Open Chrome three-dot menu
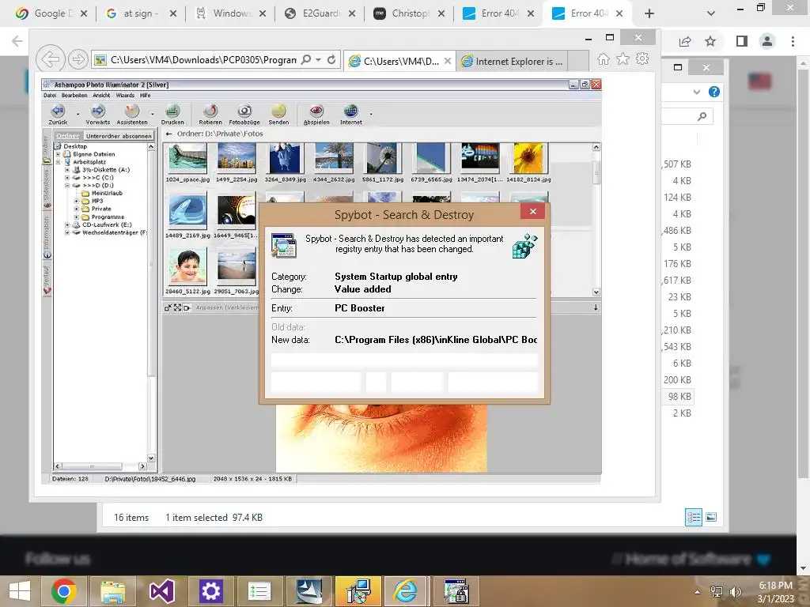Screen dimensions: 810x607 pyautogui.click(x=793, y=41)
